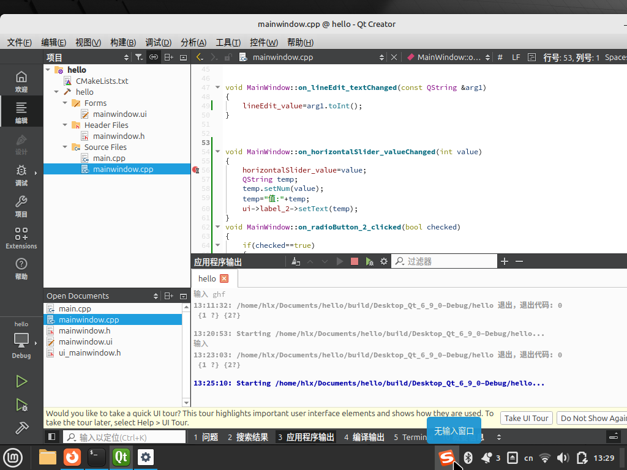The image size is (627, 470).
Task: Open the volume tray control
Action: point(563,458)
